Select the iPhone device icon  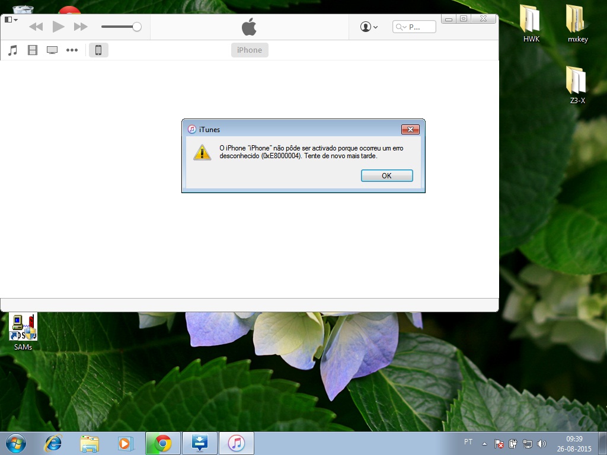click(98, 50)
